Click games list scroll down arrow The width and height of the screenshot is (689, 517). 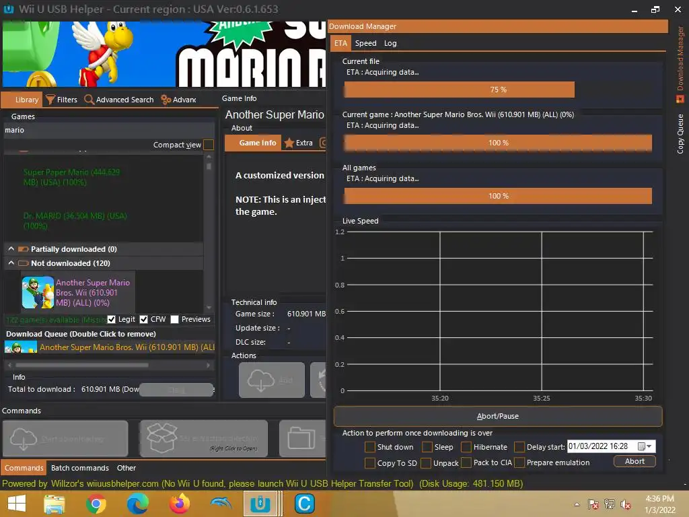click(x=209, y=308)
